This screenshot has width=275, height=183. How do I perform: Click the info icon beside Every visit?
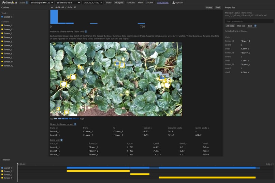(61, 140)
